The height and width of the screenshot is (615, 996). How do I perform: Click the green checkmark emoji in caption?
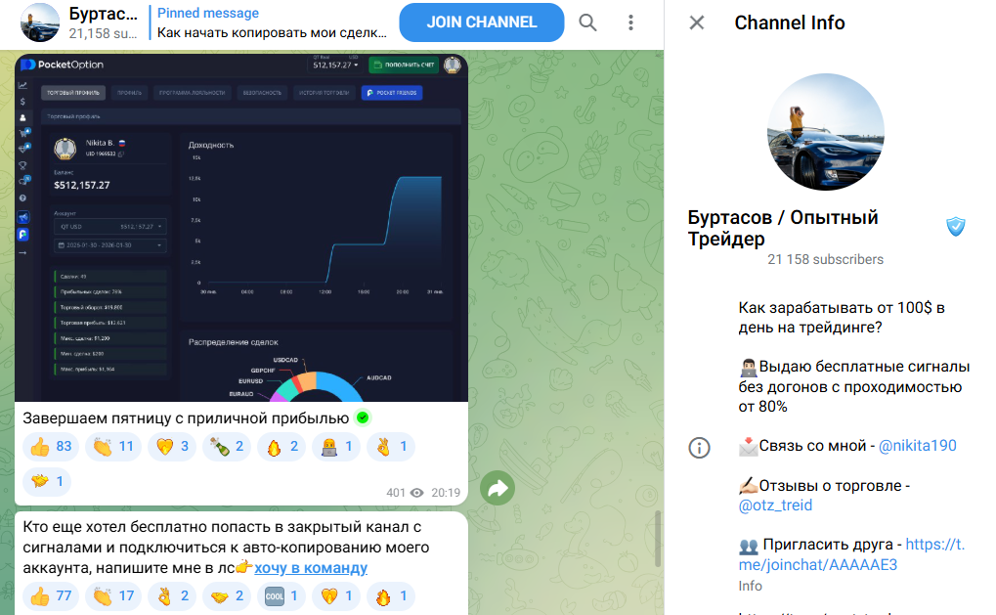[363, 418]
